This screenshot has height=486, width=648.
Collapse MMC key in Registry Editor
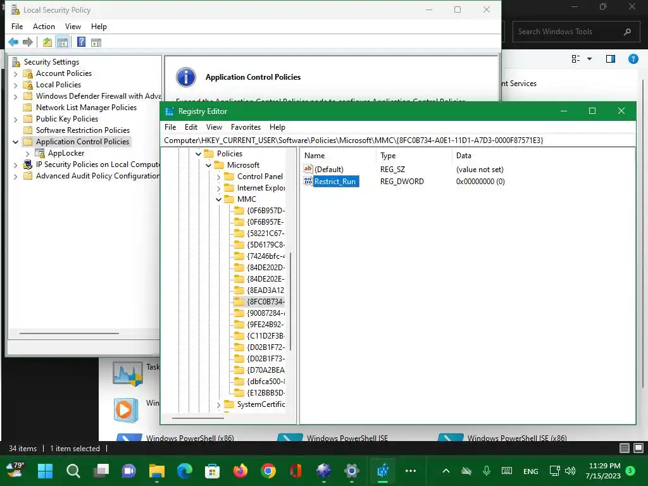218,199
